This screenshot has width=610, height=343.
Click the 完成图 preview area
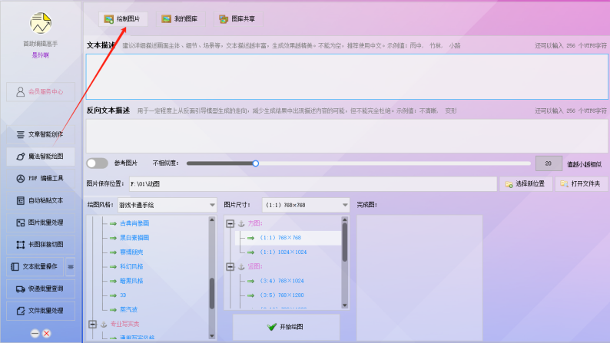point(419,278)
